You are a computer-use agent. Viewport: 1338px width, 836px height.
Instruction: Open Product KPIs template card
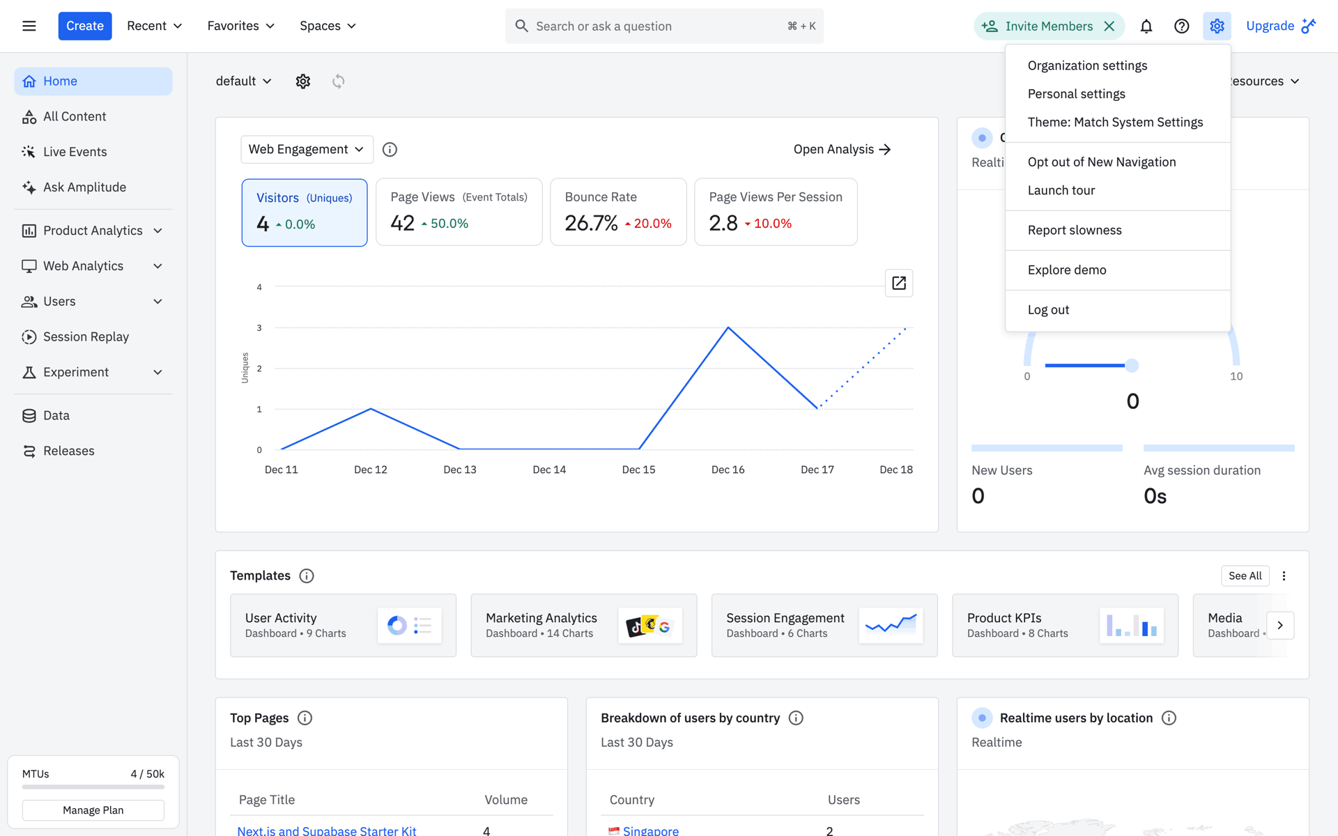[x=1065, y=626]
